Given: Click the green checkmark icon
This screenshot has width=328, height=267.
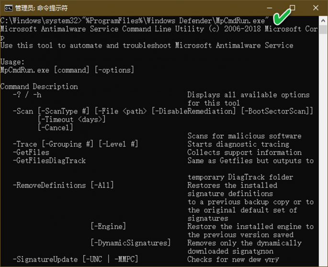Looking at the screenshot, I should (x=283, y=17).
